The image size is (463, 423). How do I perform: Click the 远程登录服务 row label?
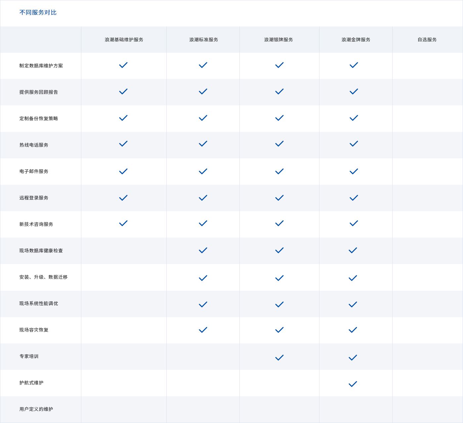(34, 198)
